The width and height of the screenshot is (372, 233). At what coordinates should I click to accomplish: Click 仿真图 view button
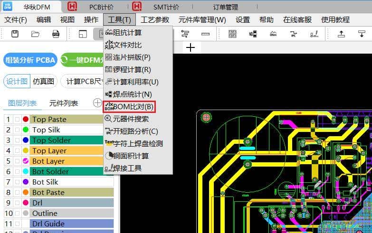point(44,81)
